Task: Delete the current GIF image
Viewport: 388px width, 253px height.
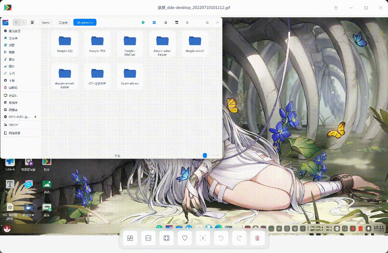Action: pos(257,238)
